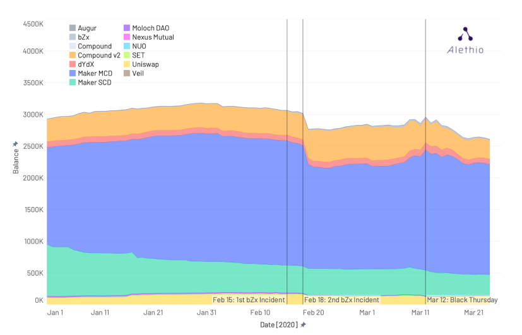Click the Mar 21 x-axis tick label
The height and width of the screenshot is (335, 522).
tap(474, 312)
